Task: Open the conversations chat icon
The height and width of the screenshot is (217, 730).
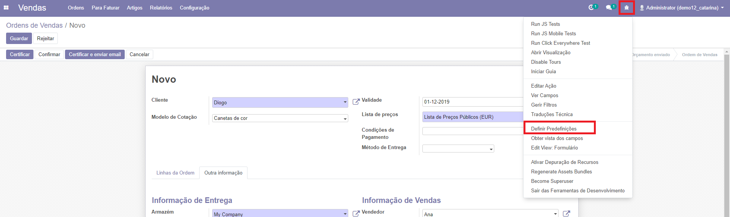Action: point(609,8)
